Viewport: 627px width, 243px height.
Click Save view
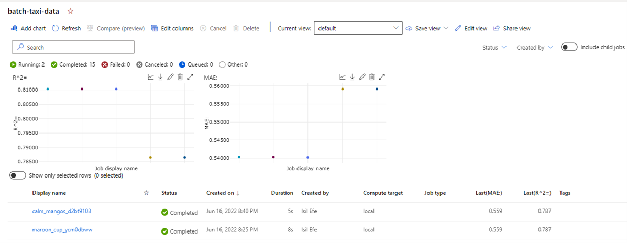(423, 28)
